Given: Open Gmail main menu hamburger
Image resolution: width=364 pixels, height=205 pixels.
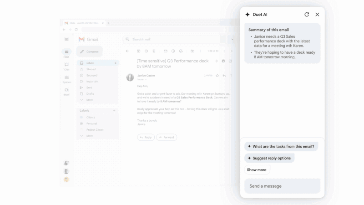Looking at the screenshot, I should point(66,39).
